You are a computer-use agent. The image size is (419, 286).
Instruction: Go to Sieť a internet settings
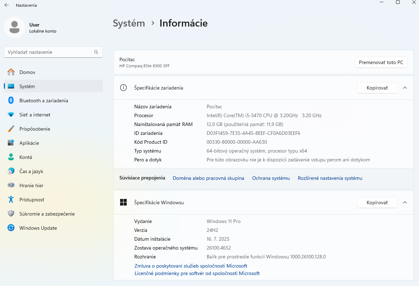click(53, 115)
